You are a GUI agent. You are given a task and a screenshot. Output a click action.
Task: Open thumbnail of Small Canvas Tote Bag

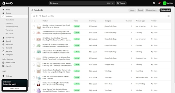[x=39, y=90]
